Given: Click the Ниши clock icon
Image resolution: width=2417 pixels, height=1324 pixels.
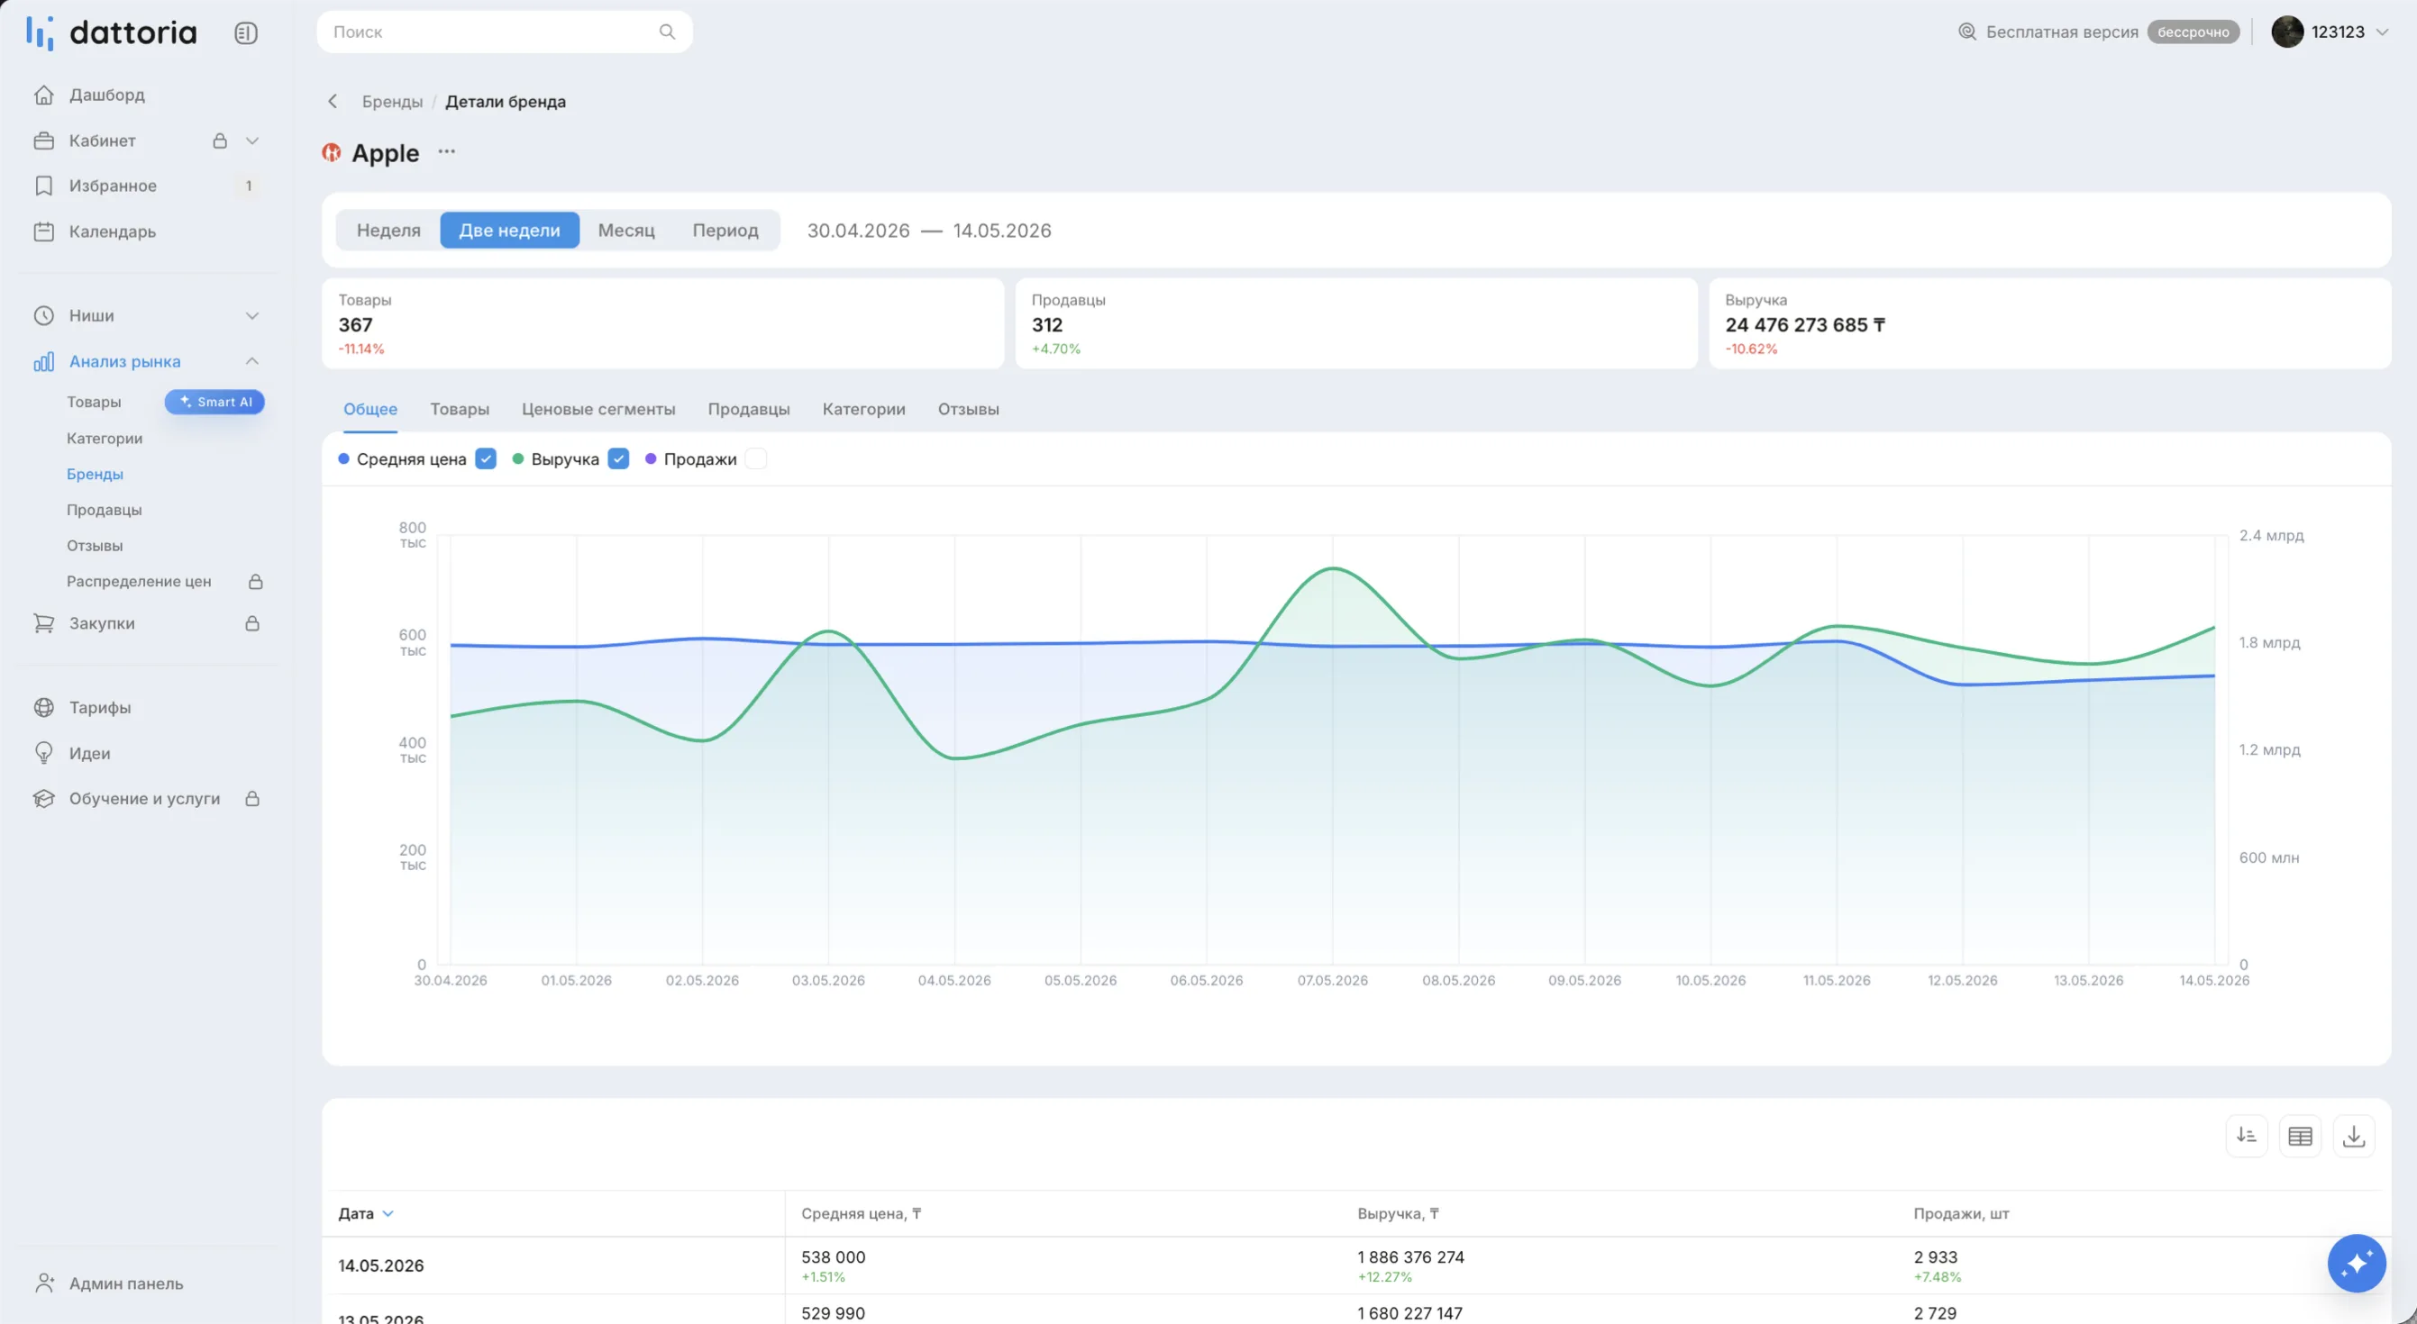Looking at the screenshot, I should pyautogui.click(x=44, y=315).
